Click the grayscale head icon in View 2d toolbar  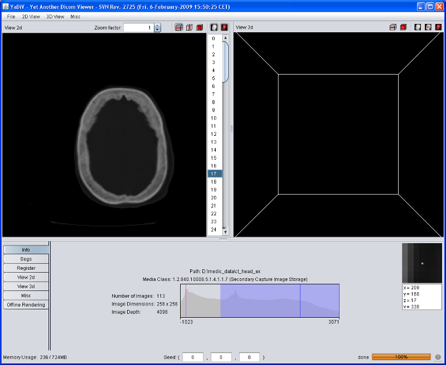pyautogui.click(x=214, y=27)
